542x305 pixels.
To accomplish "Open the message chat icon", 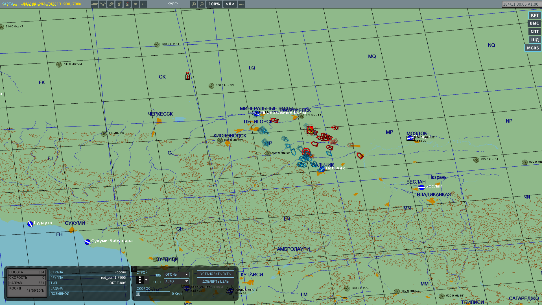I will tap(135, 4).
